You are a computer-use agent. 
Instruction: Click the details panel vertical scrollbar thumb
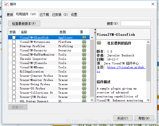[x=148, y=63]
